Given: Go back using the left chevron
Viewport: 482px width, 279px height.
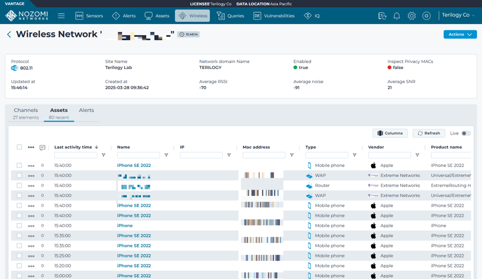Looking at the screenshot, I should (x=9, y=35).
